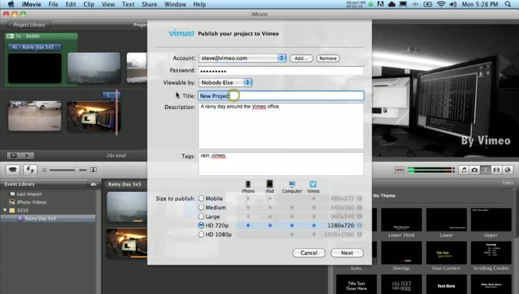Open the Text menu
The image size is (519, 294).
[128, 4]
